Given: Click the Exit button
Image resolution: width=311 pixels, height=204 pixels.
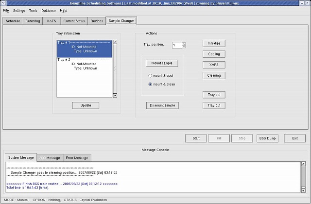Looking at the screenshot, I should (295, 138).
